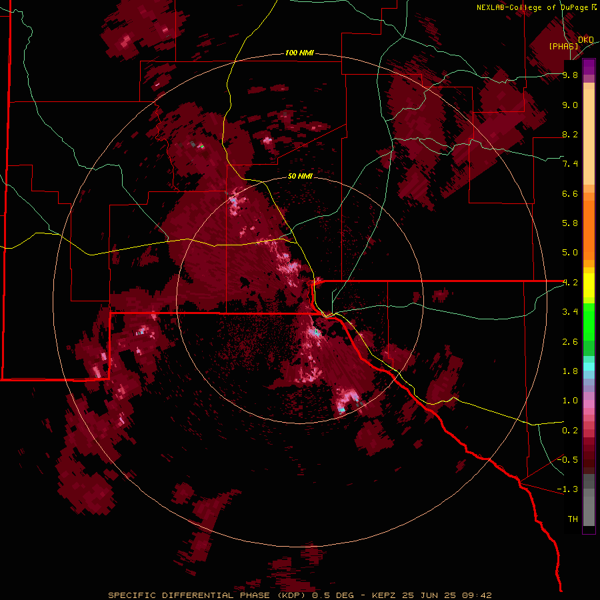Click the [PHAS] label above the color bar
This screenshot has height=600, width=600.
pos(563,46)
